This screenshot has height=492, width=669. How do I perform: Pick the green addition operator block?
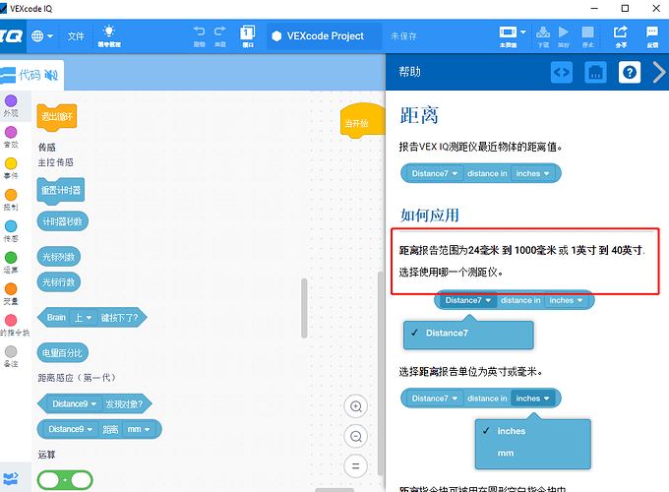pos(65,480)
